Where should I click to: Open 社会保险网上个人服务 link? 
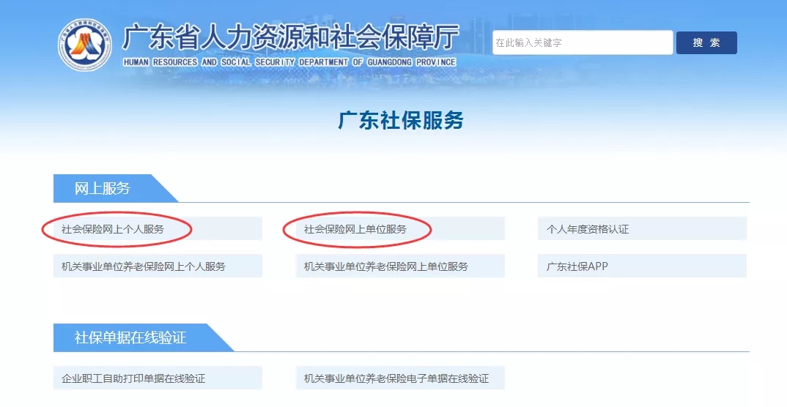tap(113, 229)
